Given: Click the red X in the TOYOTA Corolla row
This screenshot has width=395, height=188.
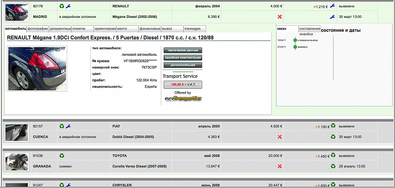Looking at the screenshot, I should click(279, 166).
